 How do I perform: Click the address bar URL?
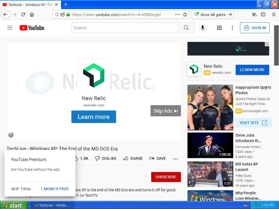coord(116,15)
